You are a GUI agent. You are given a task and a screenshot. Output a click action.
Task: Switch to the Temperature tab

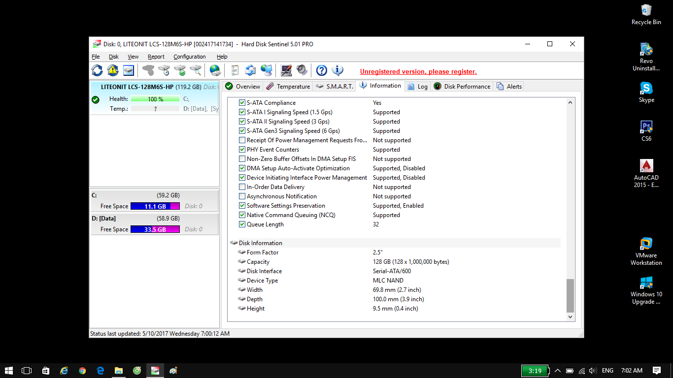[288, 87]
